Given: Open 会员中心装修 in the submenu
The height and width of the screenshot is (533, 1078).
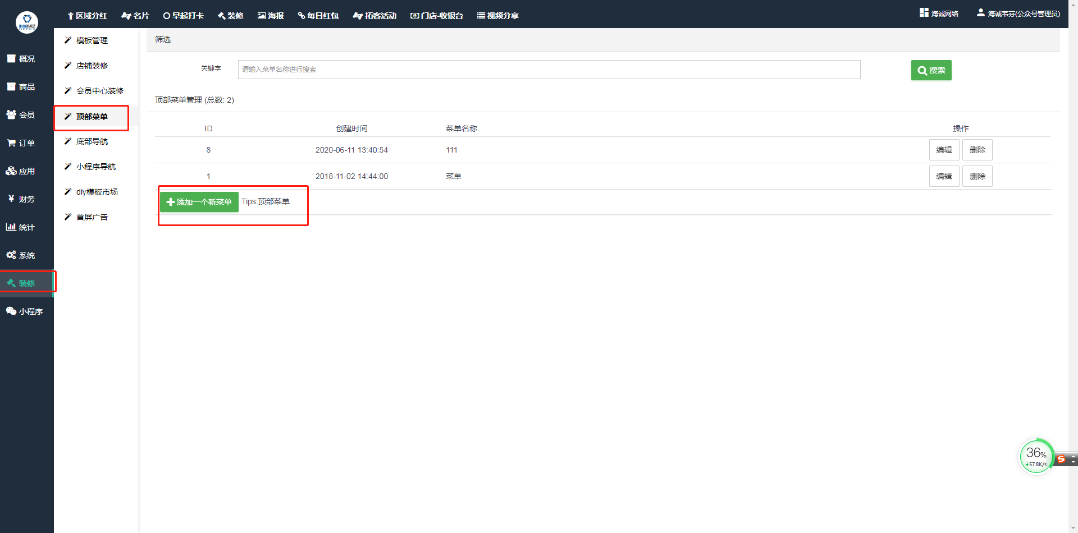Looking at the screenshot, I should (x=99, y=91).
